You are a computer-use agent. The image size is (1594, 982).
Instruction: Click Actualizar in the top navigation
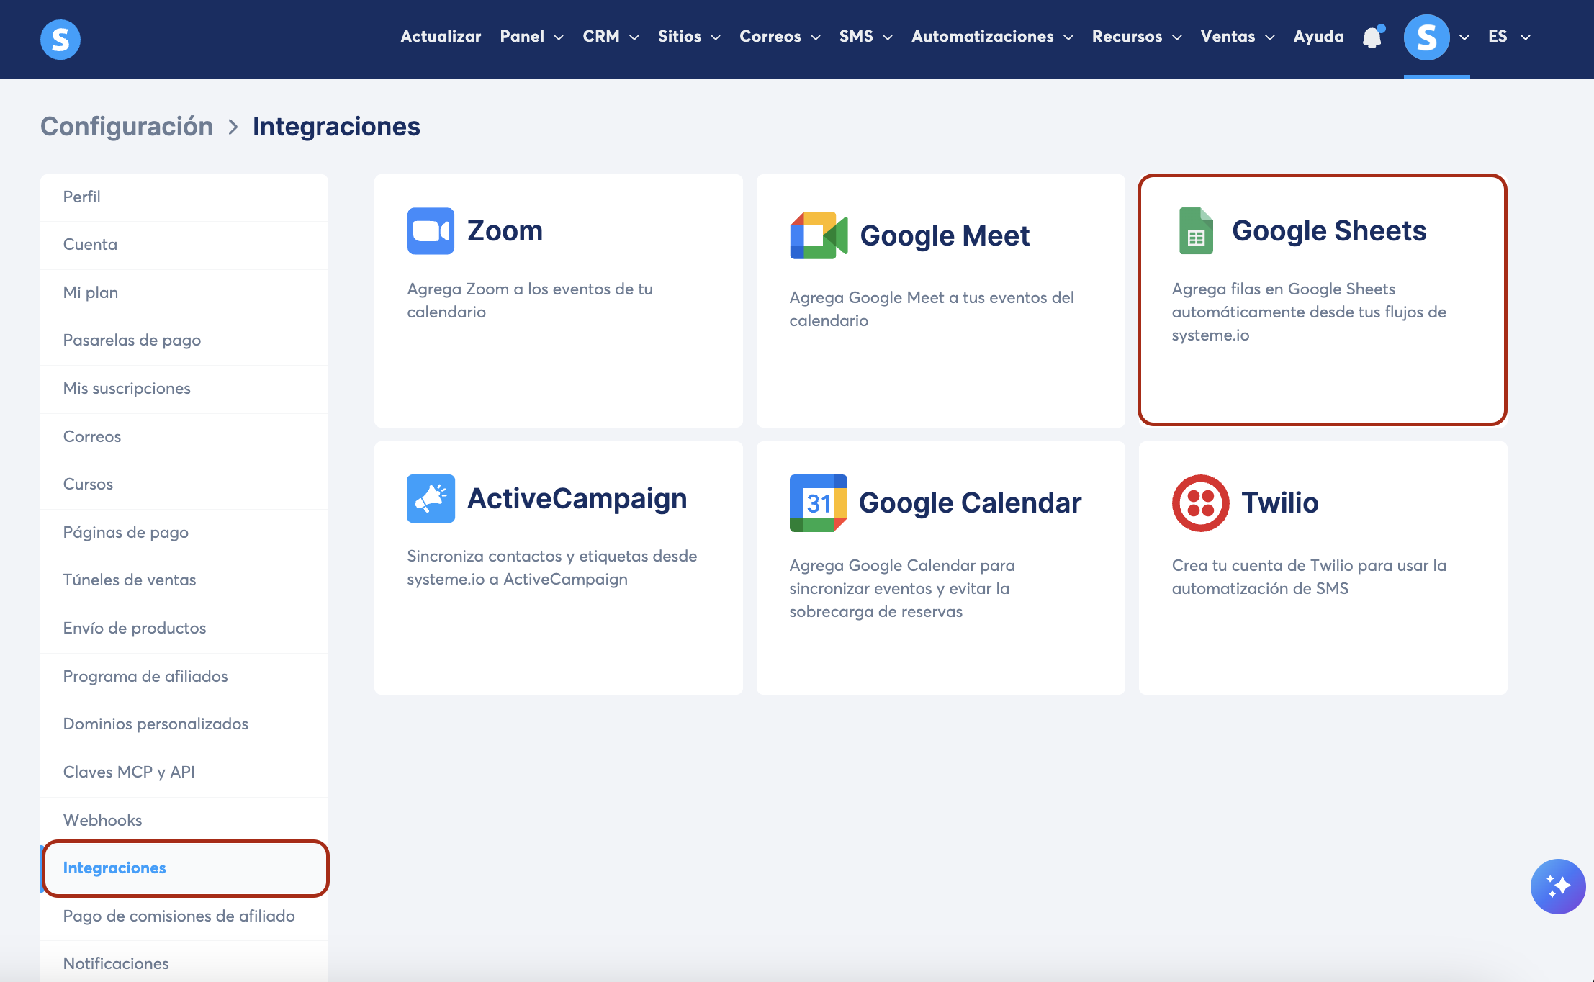click(441, 36)
